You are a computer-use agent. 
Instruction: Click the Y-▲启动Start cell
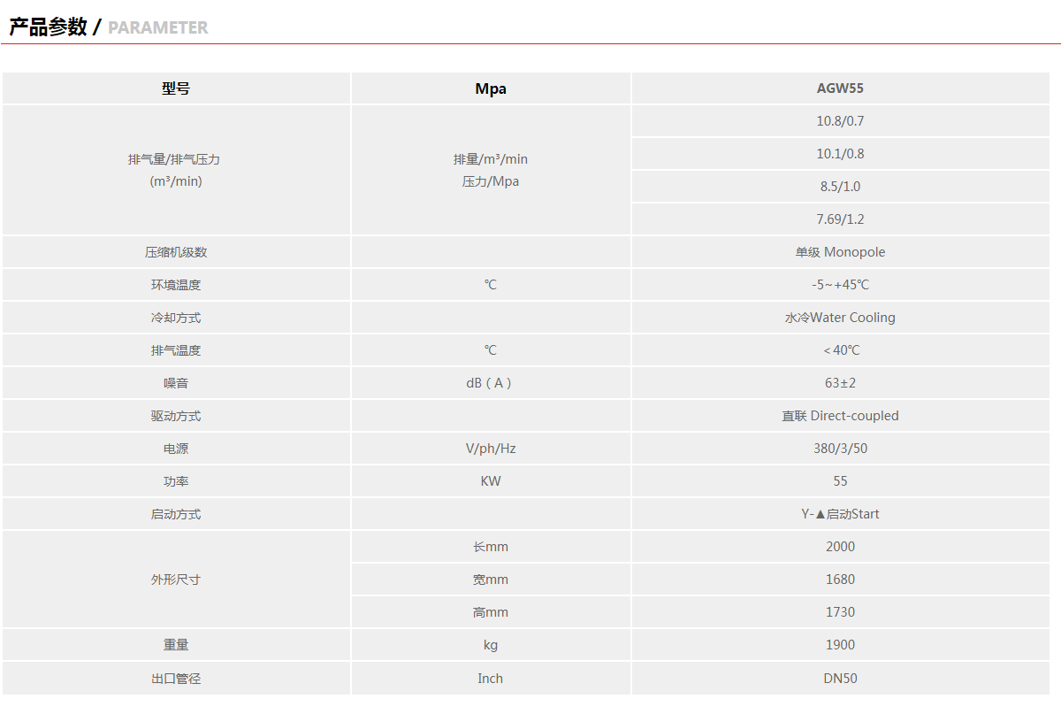coord(840,514)
